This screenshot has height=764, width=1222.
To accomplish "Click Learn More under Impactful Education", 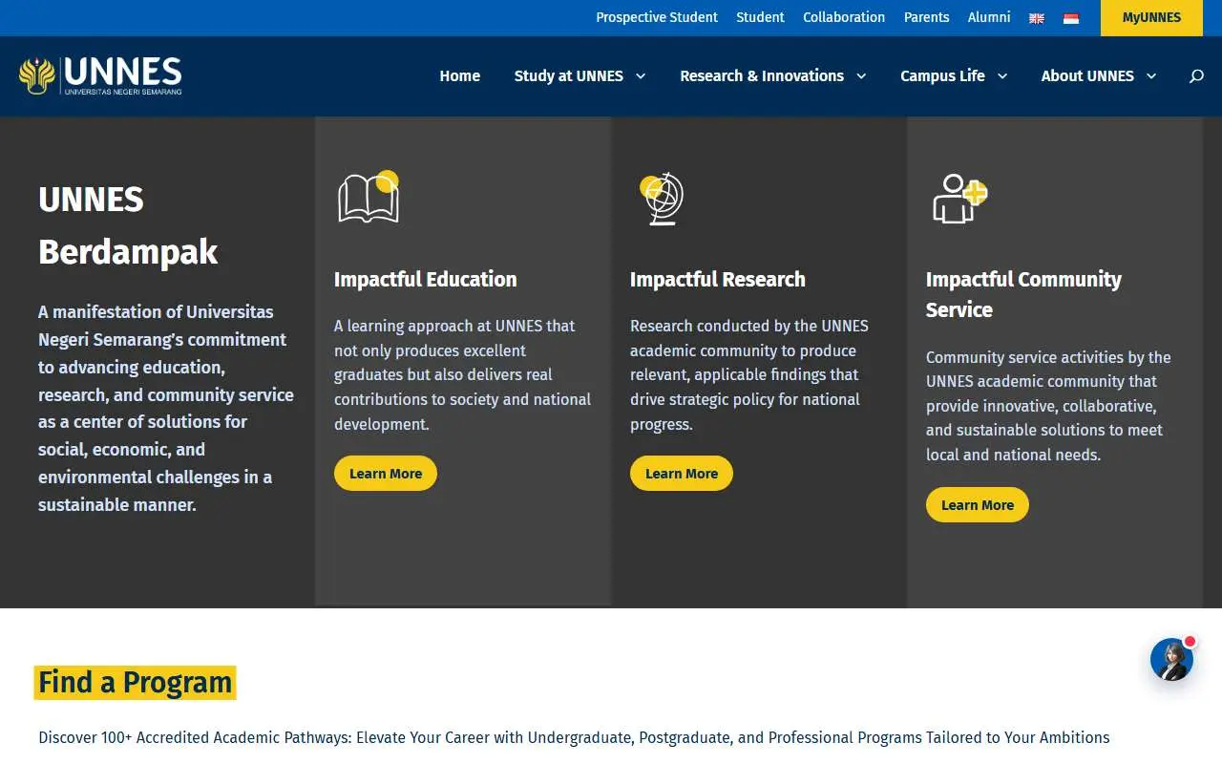I will tap(386, 474).
